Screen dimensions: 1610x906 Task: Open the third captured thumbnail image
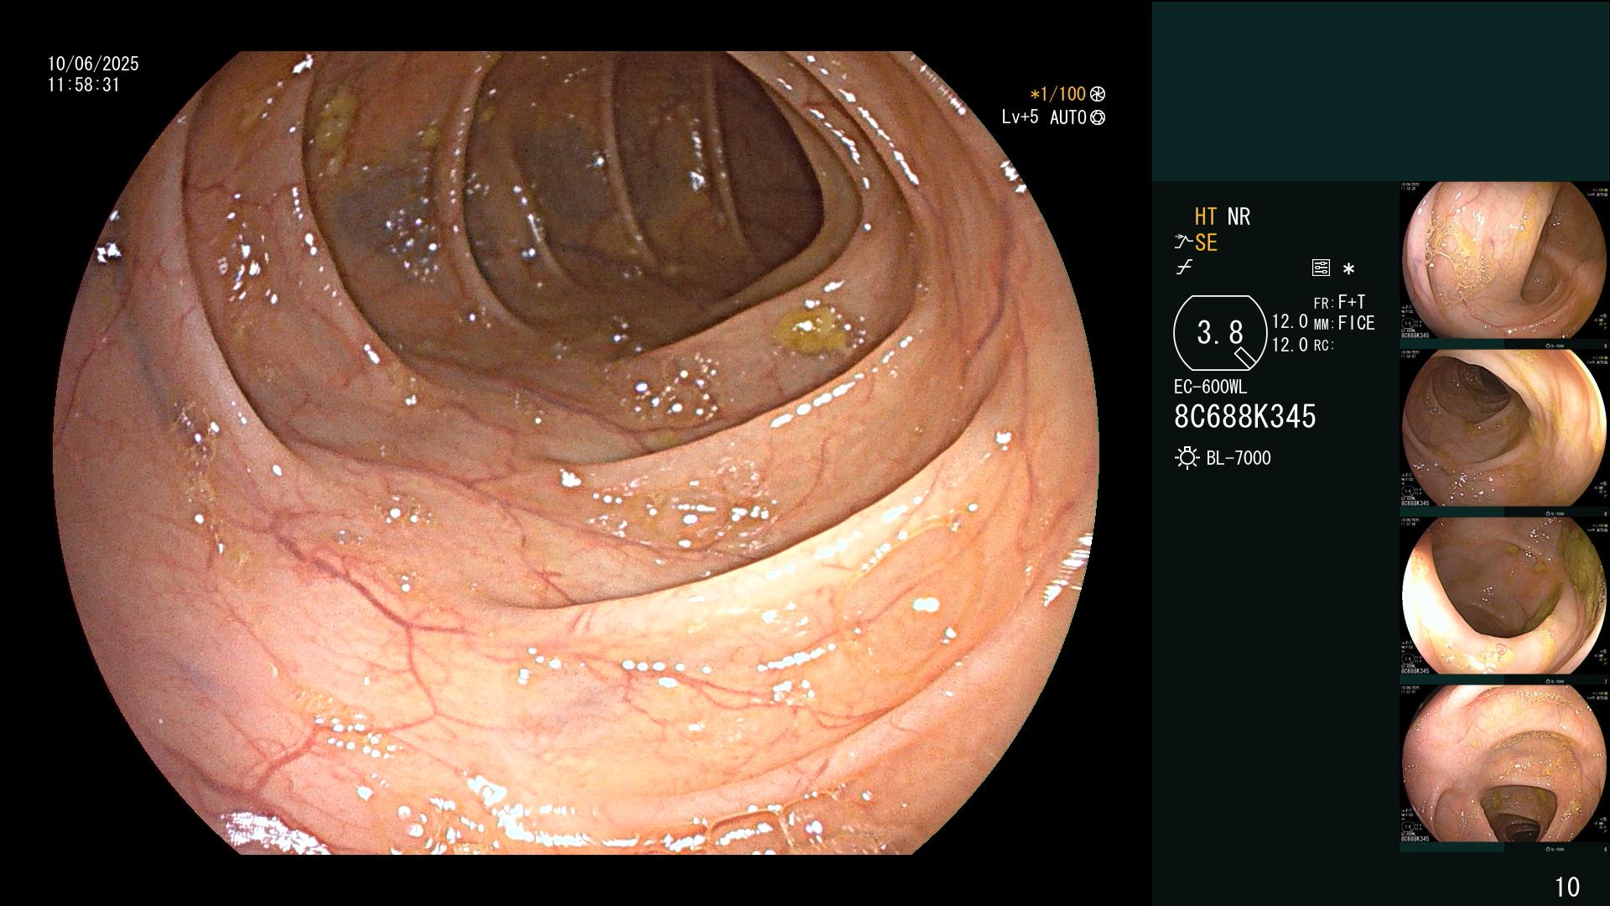coord(1504,596)
